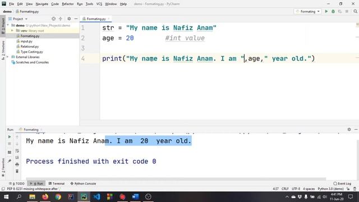Locate the current file with the Project panel target icon
The width and height of the screenshot is (359, 202).
(54, 19)
